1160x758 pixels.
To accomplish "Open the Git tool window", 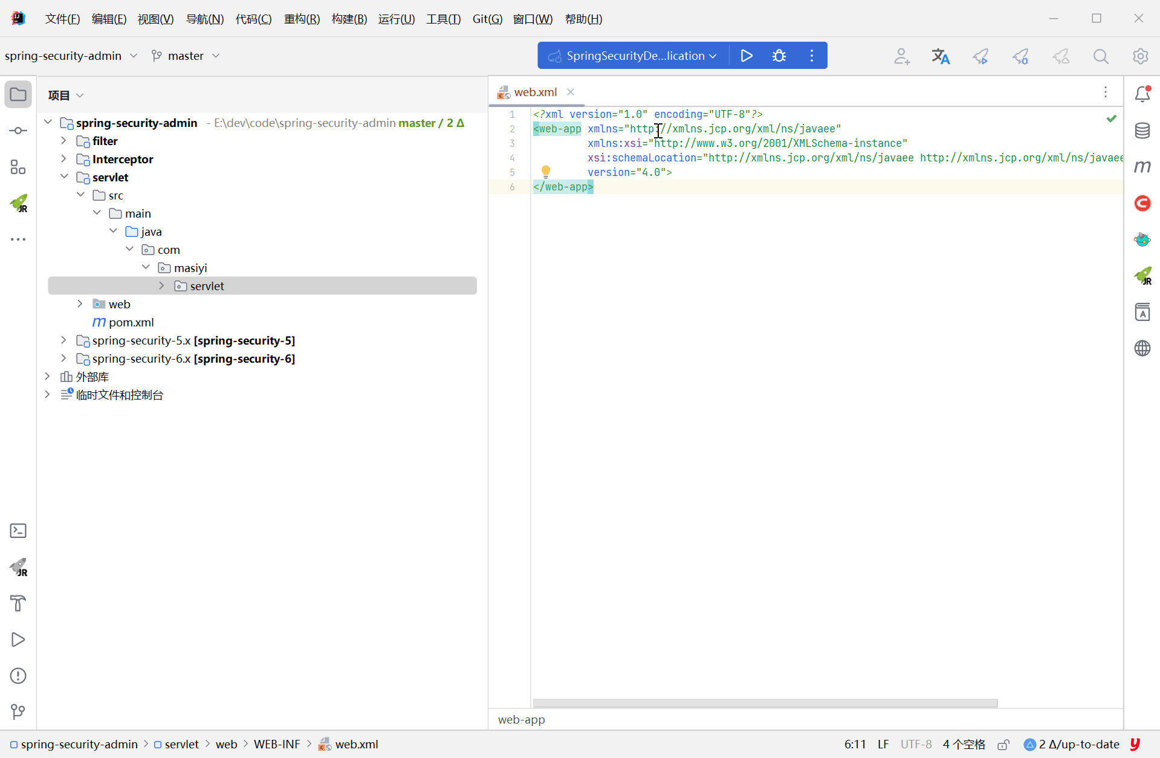I will click(x=18, y=712).
